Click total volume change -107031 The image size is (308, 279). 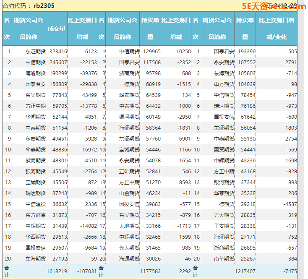[x=87, y=271]
